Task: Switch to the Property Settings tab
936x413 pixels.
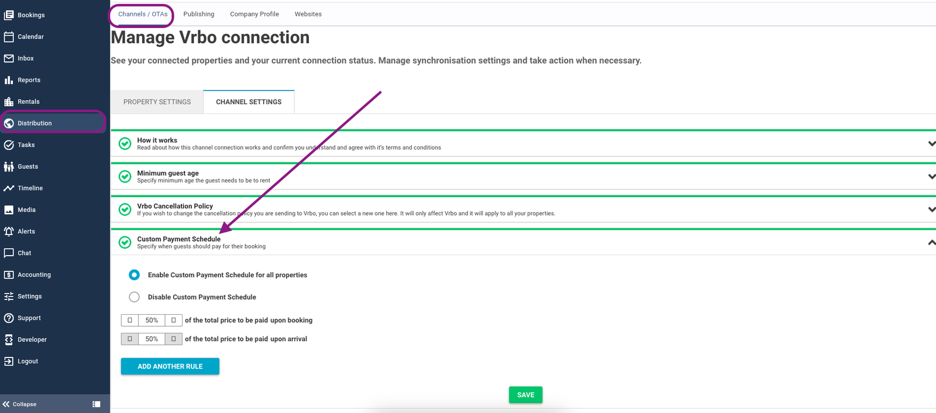Action: point(157,102)
